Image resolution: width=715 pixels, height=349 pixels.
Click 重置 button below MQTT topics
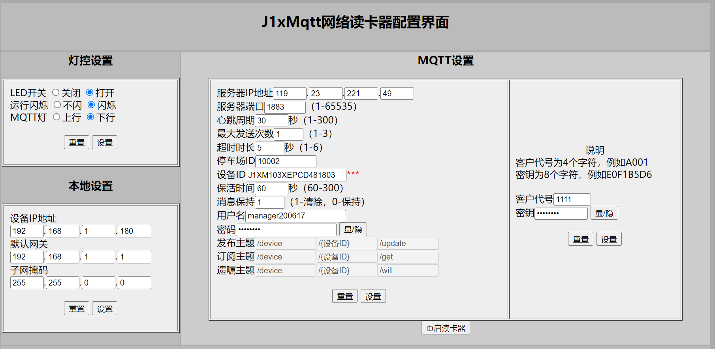click(345, 296)
